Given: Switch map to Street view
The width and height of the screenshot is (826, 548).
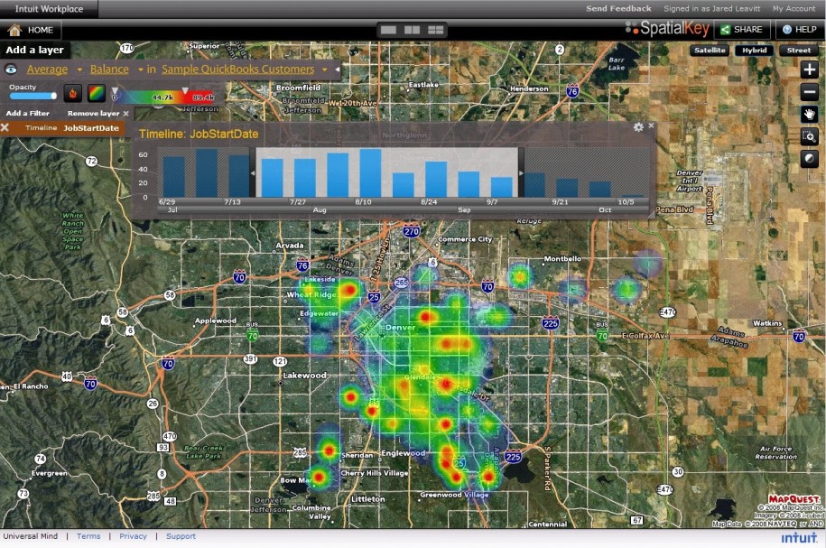Looking at the screenshot, I should point(799,50).
